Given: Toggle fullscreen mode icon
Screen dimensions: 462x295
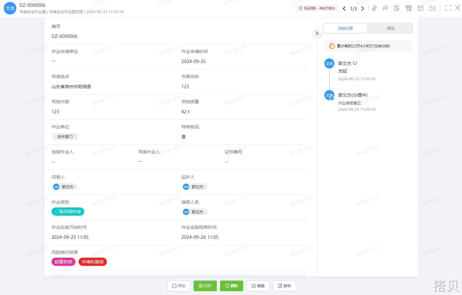Looking at the screenshot, I should (x=448, y=8).
